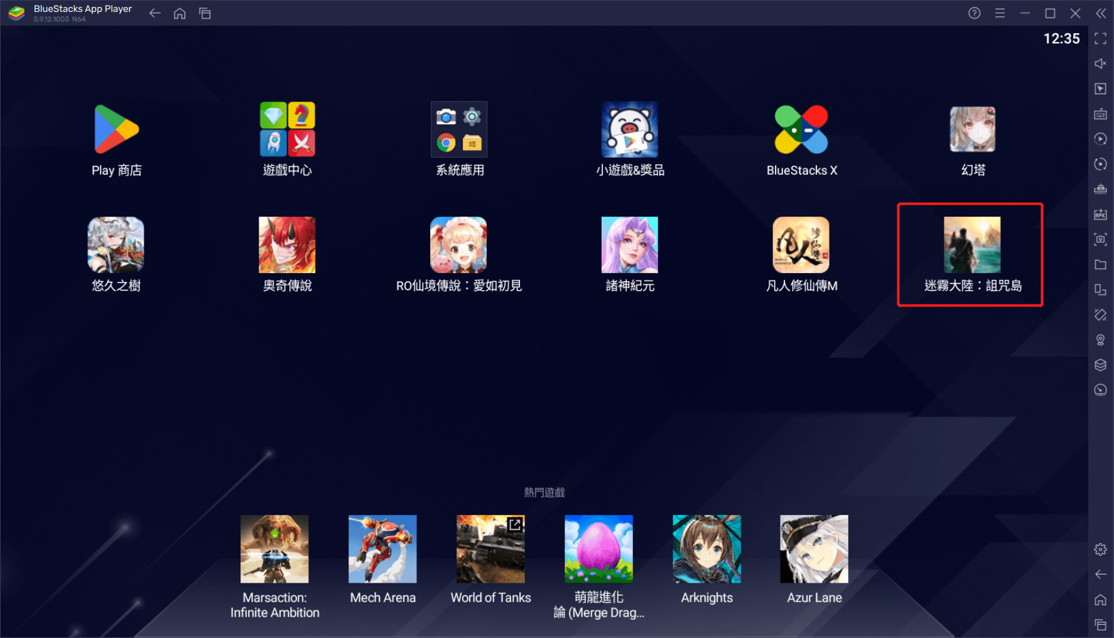Launch 奧奇傳說 game

pyautogui.click(x=287, y=245)
